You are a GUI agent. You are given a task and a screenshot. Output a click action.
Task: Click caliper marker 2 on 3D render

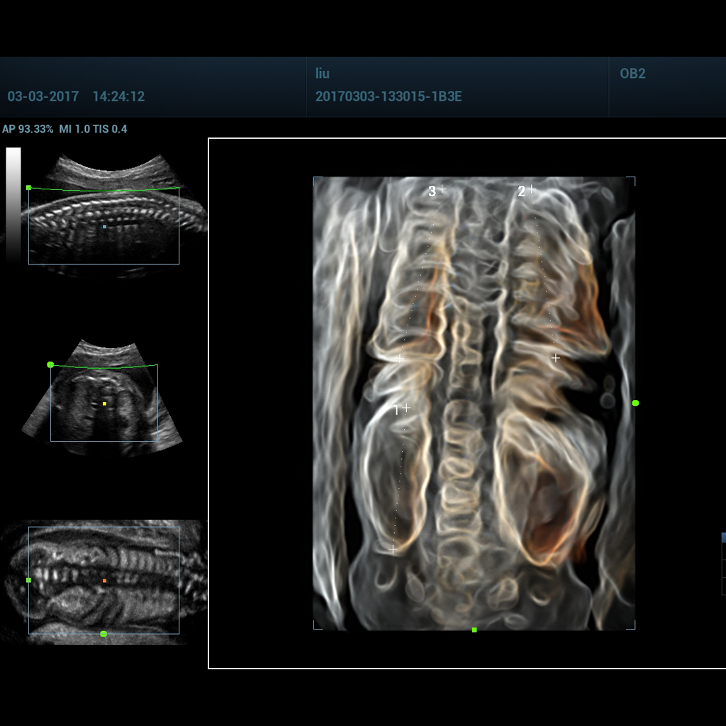[532, 189]
